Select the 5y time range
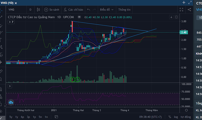The width and height of the screenshot is (202, 120). pos(11,117)
